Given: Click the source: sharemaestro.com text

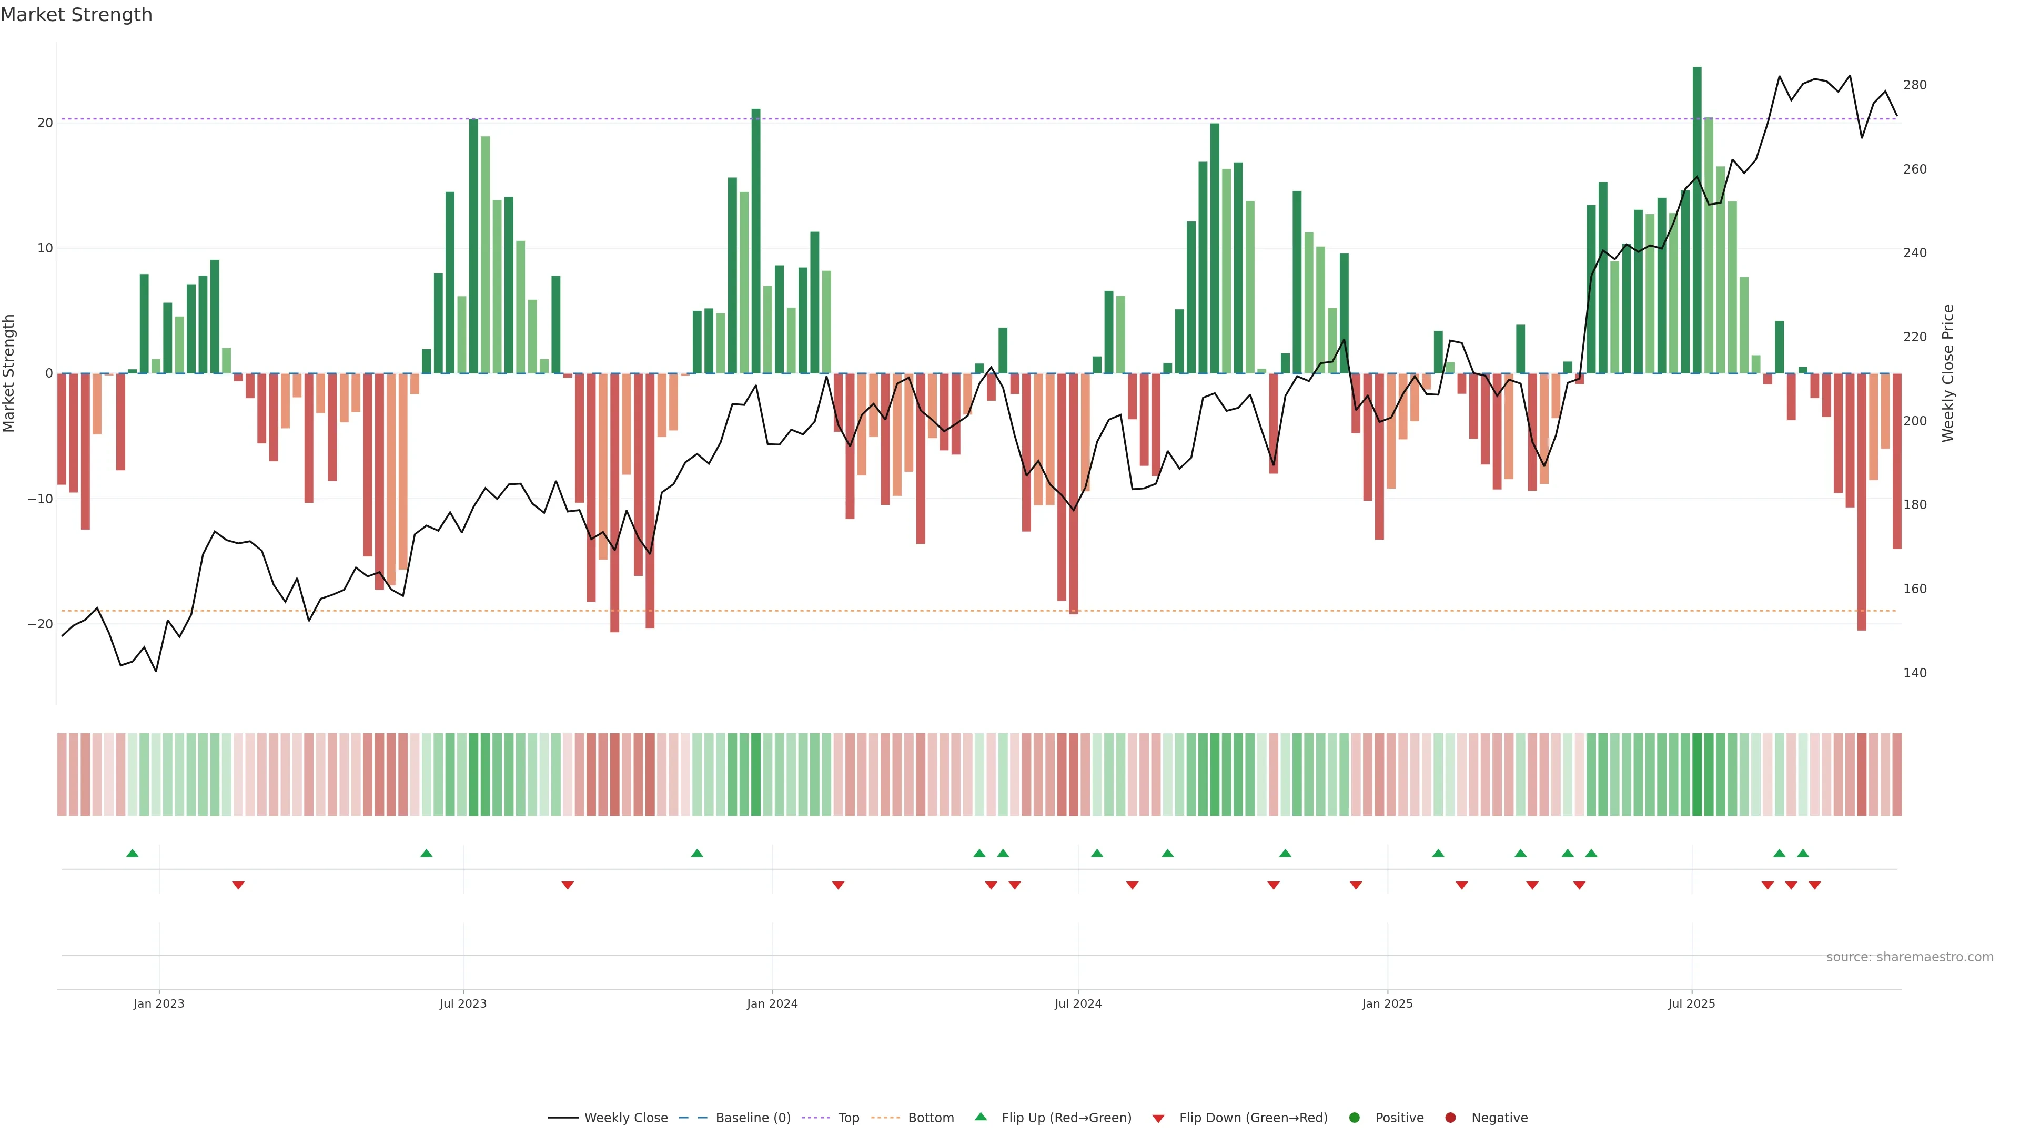Looking at the screenshot, I should [x=1910, y=957].
